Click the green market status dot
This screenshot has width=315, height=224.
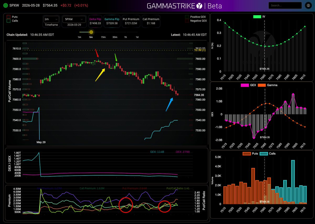5,5
